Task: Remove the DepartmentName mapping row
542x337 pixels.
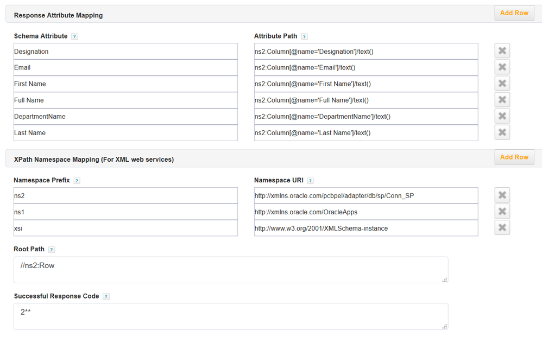Action: pyautogui.click(x=502, y=116)
